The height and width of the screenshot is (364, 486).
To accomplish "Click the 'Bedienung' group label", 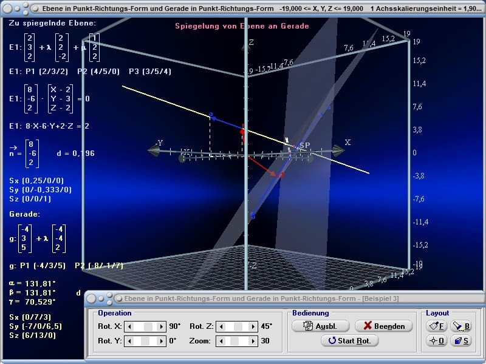I will [x=310, y=313].
